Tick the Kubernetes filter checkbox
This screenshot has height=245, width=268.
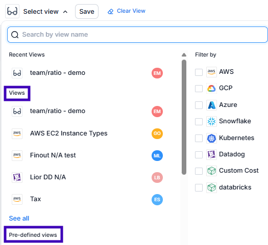point(199,138)
